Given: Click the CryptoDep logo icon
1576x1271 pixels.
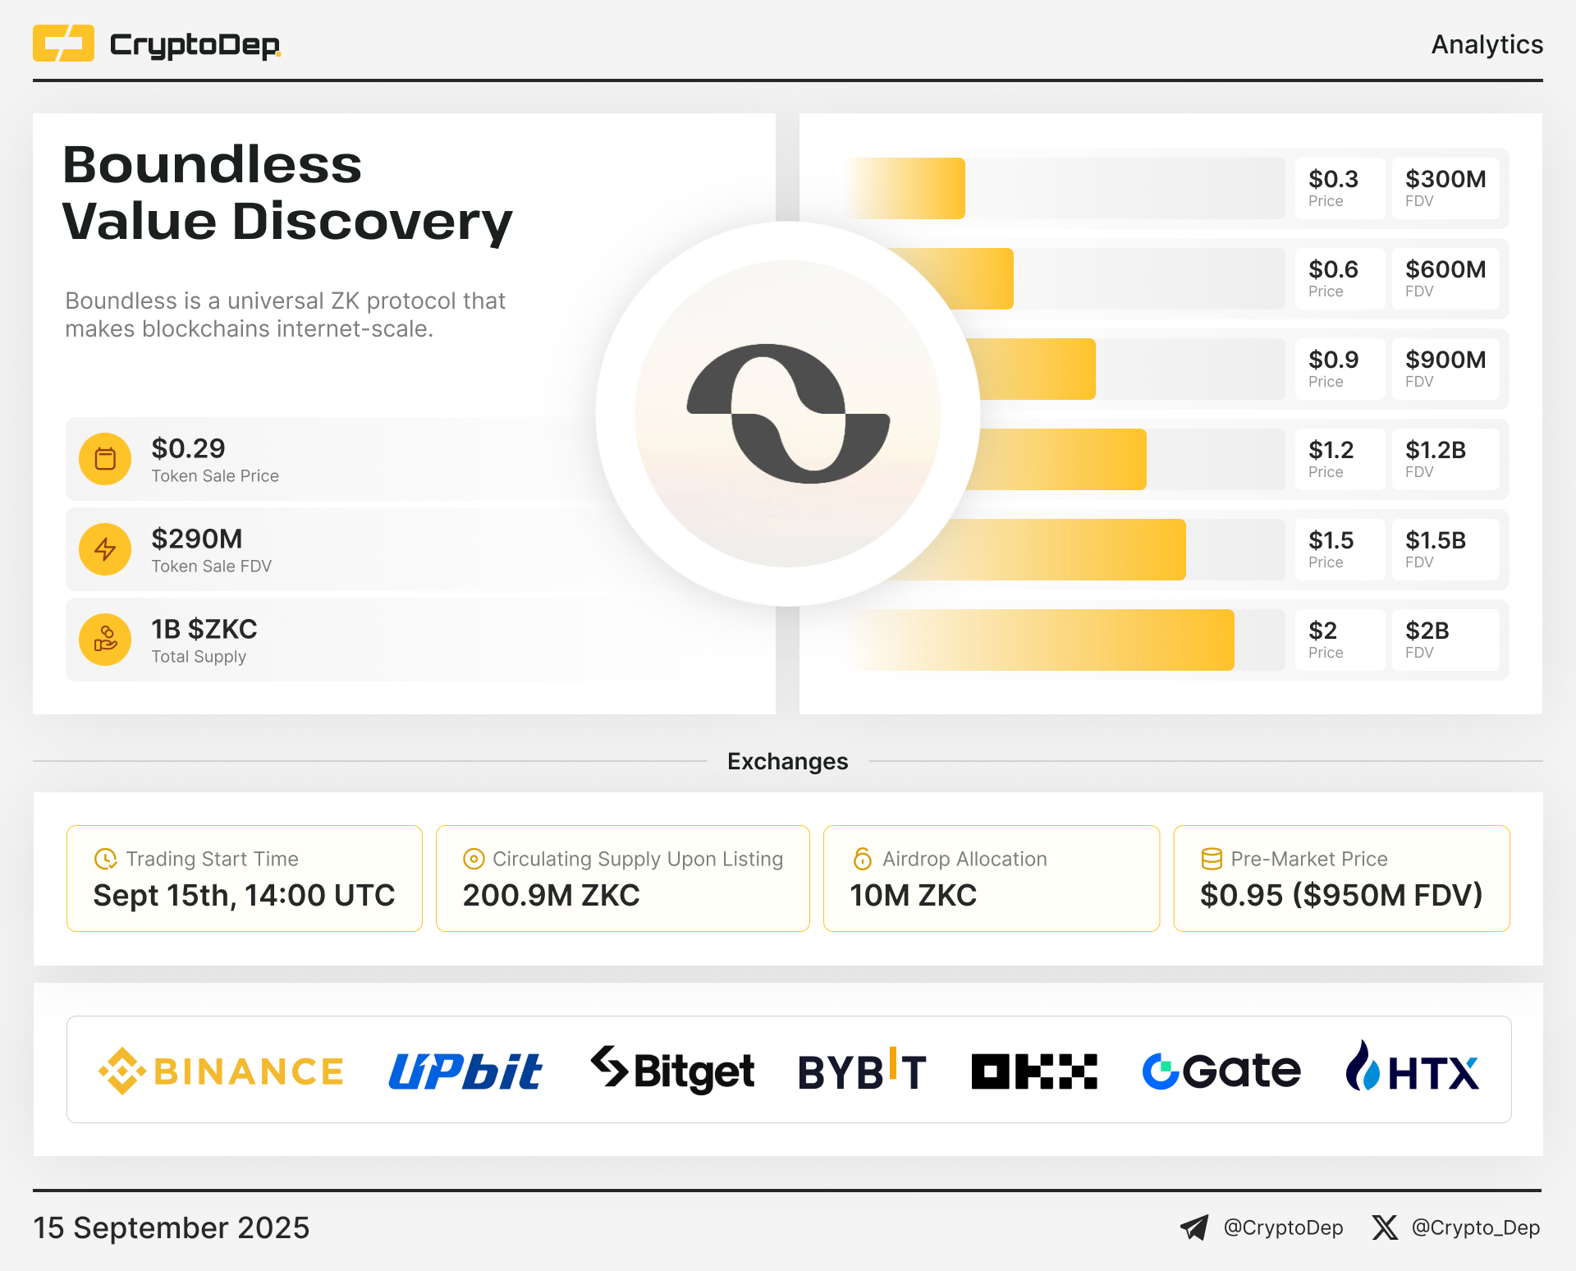Looking at the screenshot, I should [63, 44].
